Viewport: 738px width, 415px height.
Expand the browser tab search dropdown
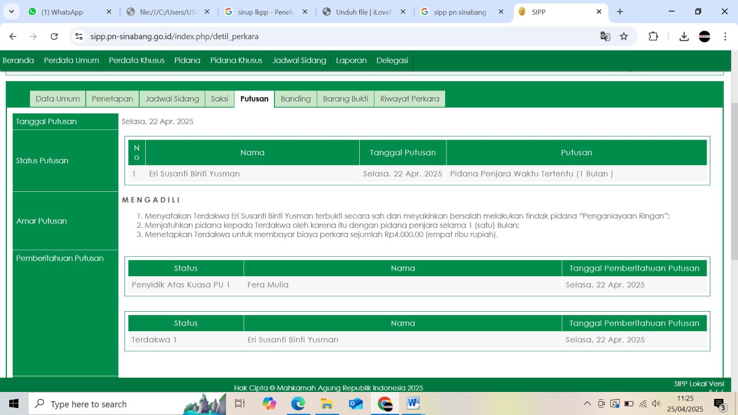tap(12, 12)
